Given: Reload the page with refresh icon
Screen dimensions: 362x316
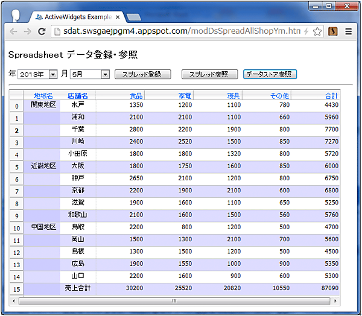Looking at the screenshot, I should coord(42,31).
